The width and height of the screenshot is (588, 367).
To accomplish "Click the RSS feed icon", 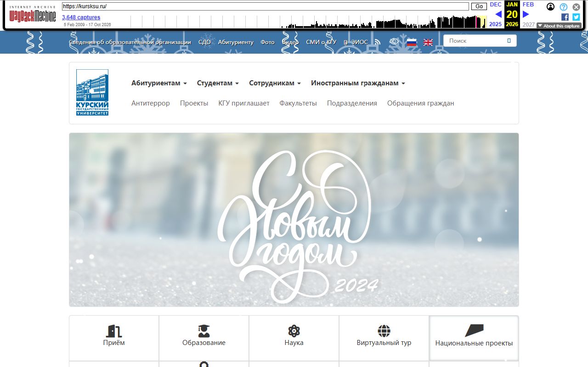I will (x=378, y=42).
